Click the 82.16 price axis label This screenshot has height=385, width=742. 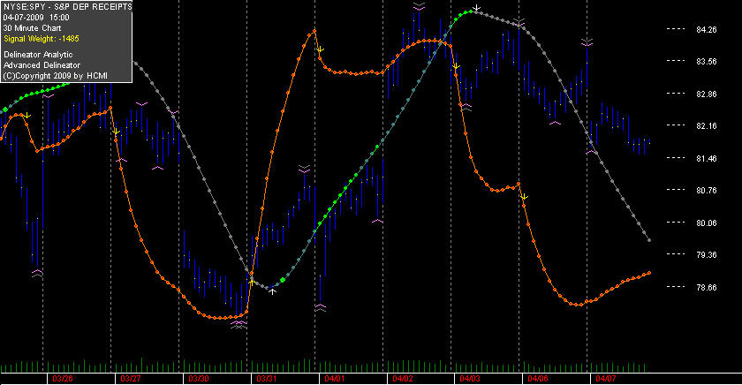point(707,125)
